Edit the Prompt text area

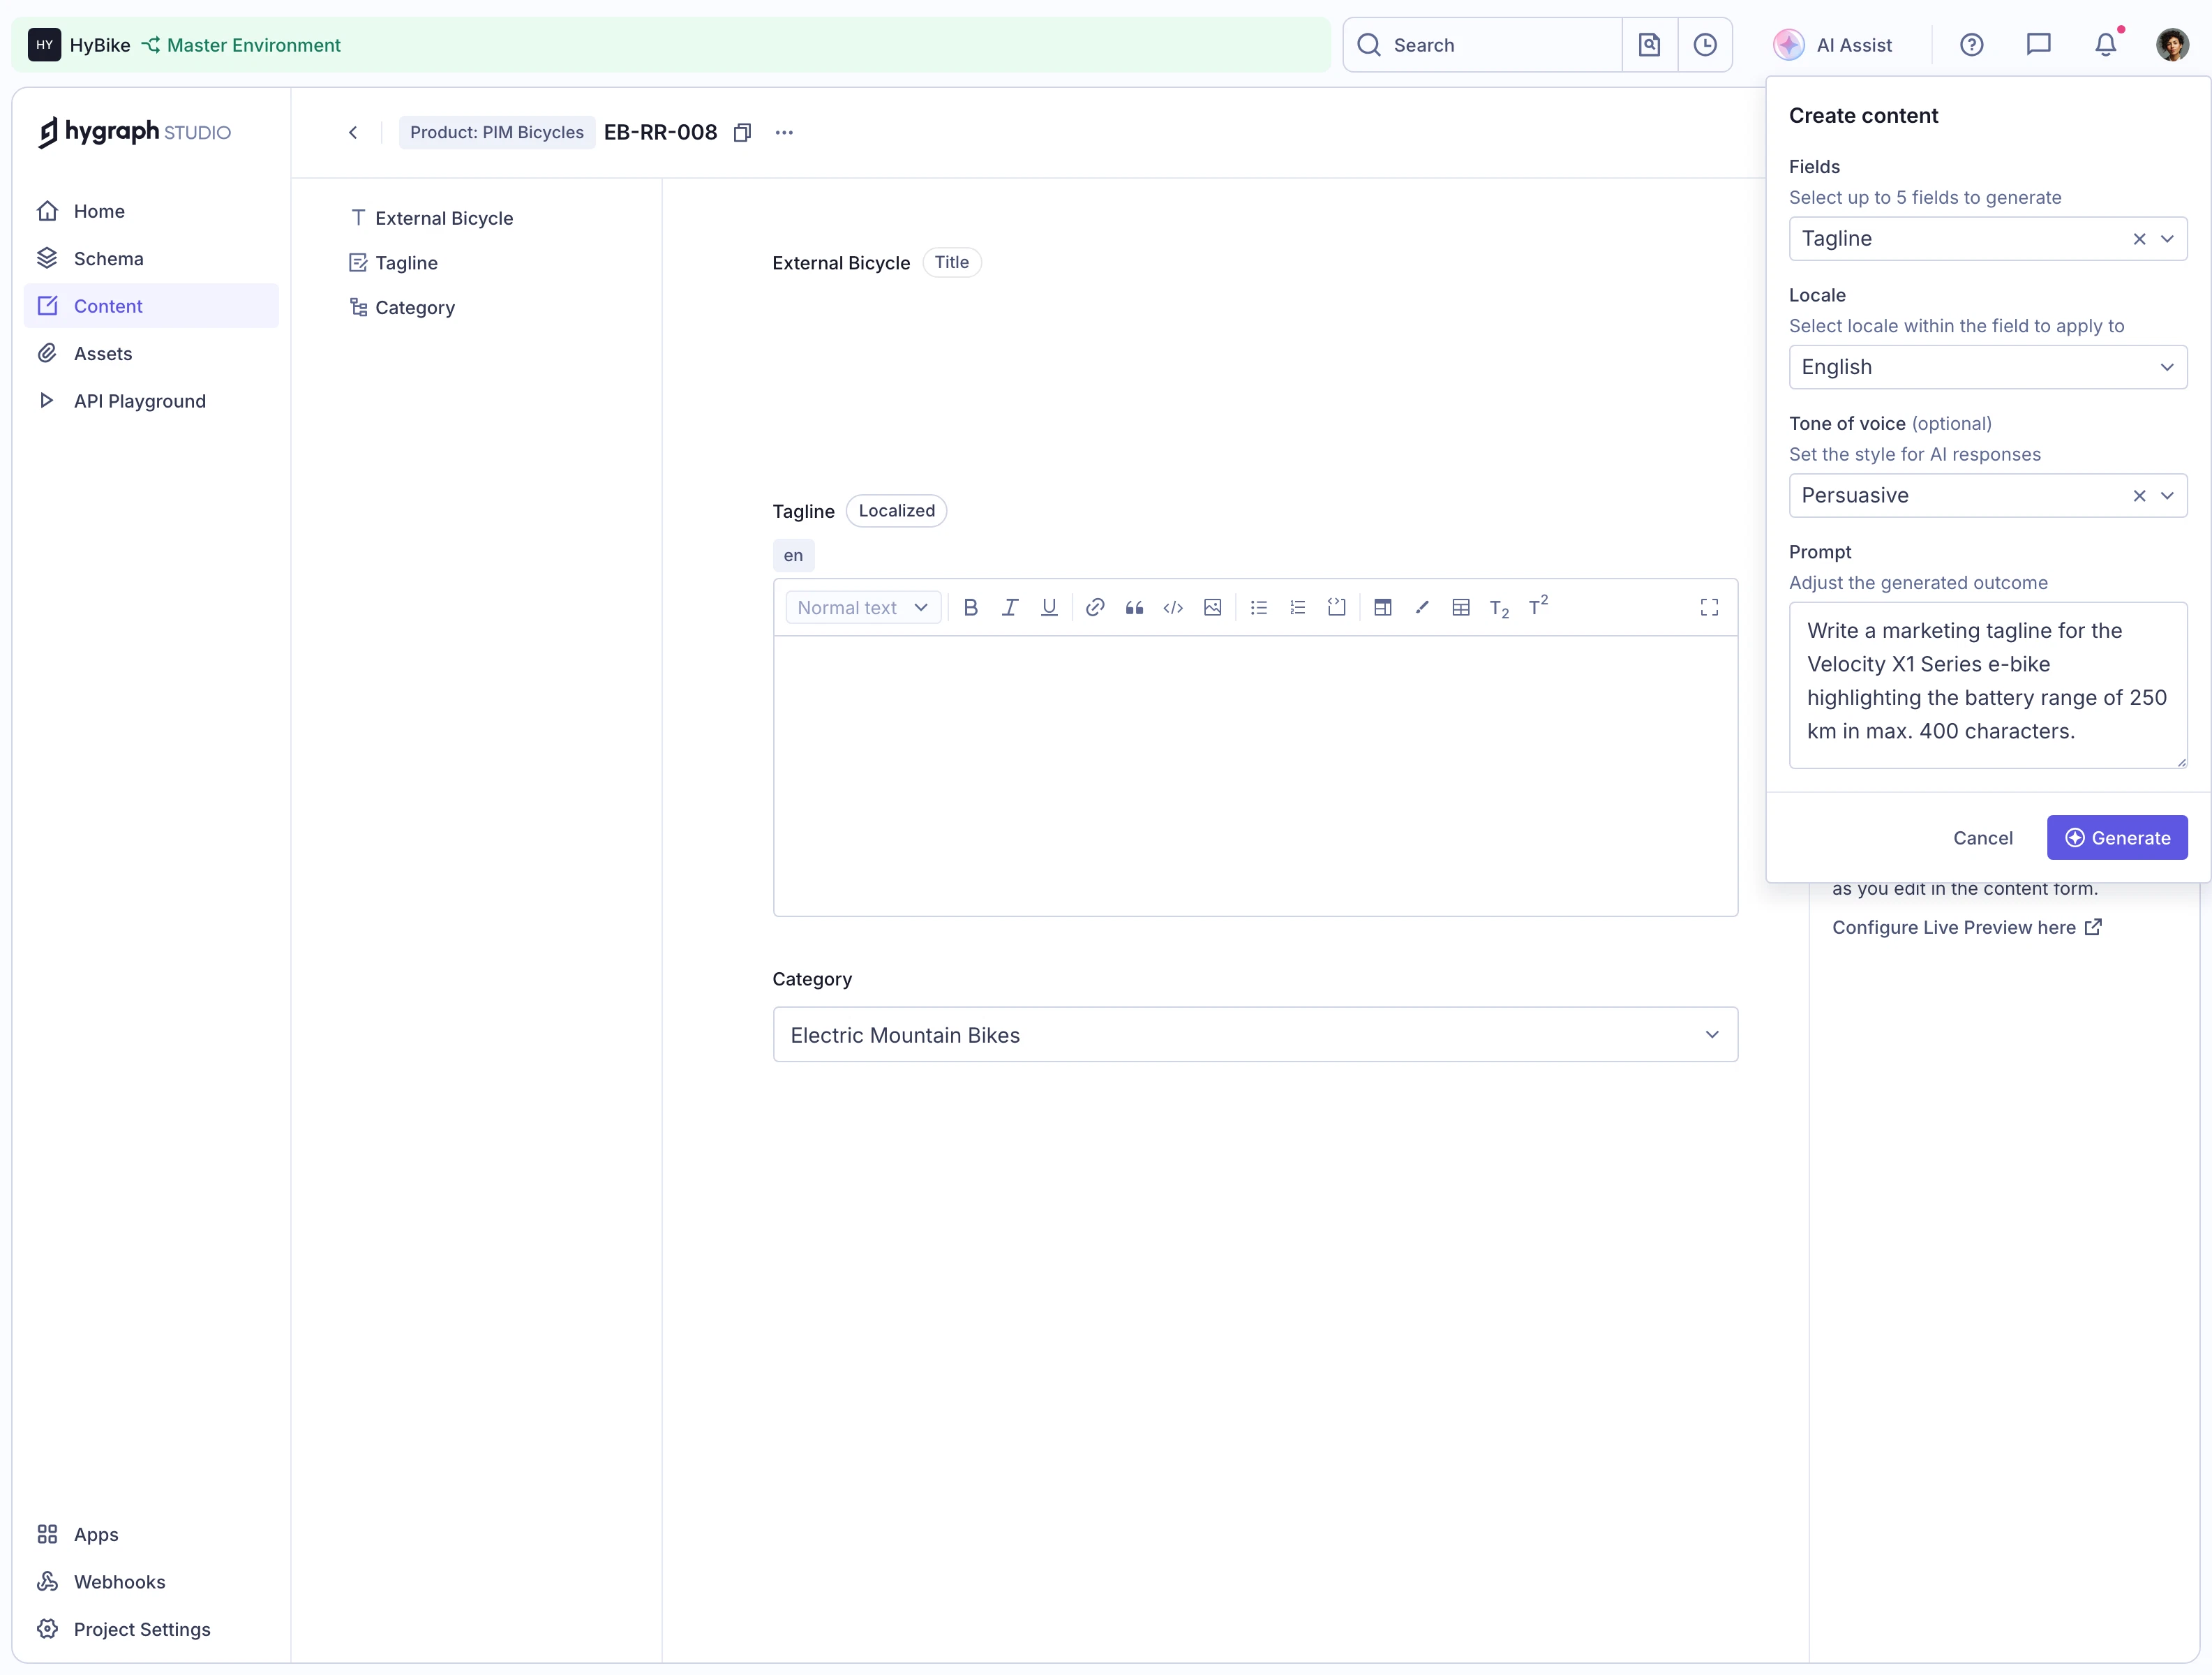[1987, 685]
